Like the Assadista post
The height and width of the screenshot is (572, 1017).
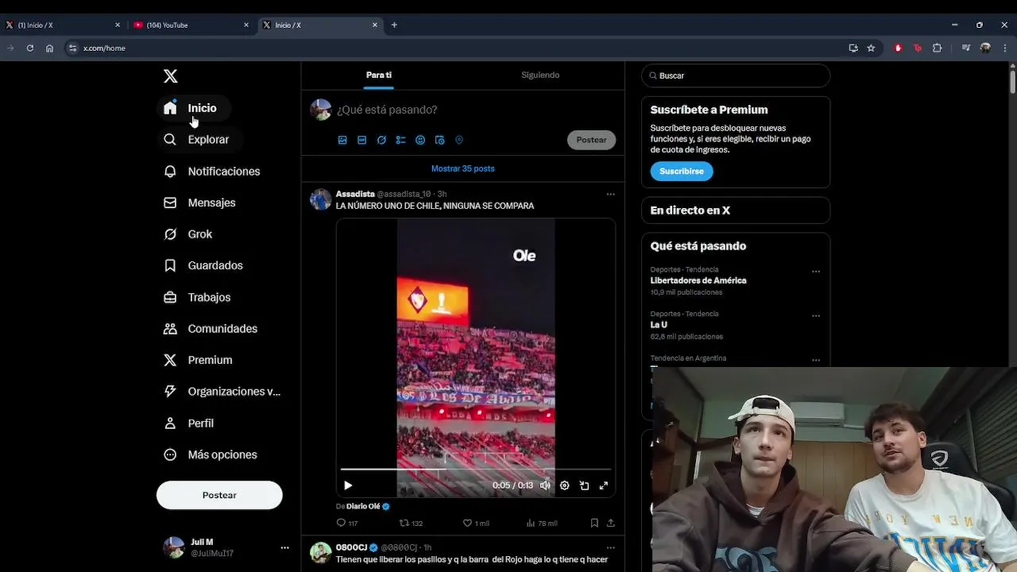[x=476, y=523]
